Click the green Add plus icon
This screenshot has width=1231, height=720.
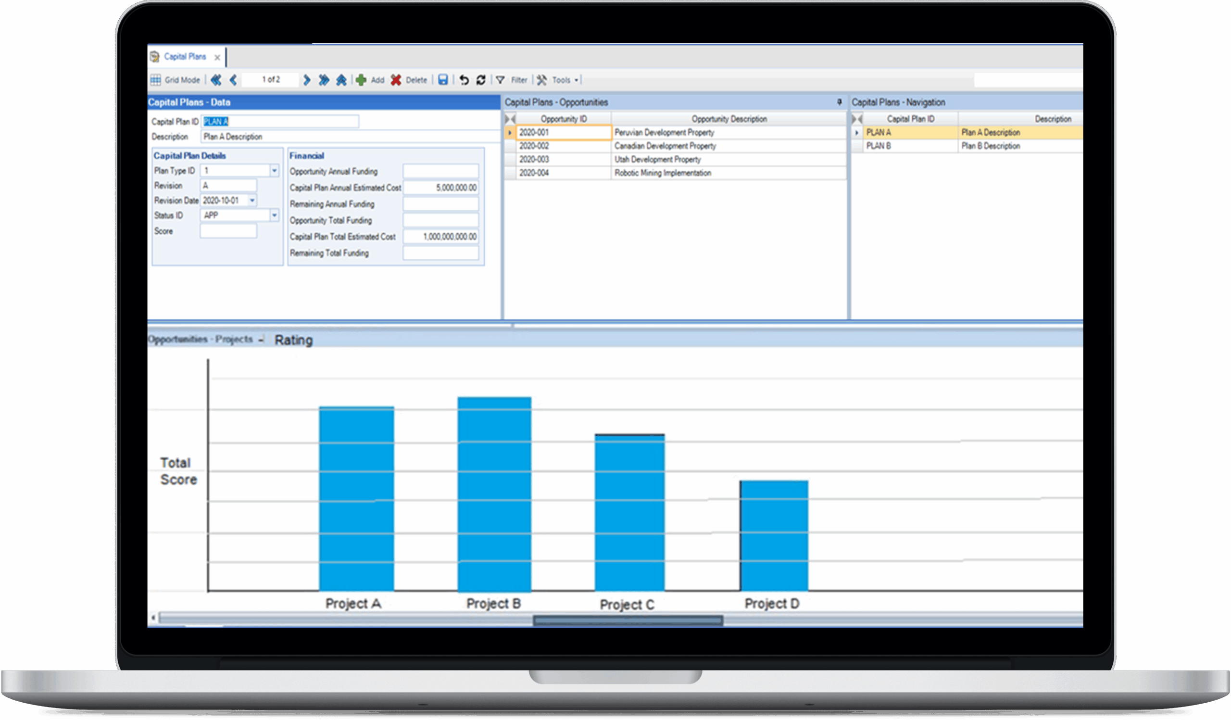pos(361,80)
